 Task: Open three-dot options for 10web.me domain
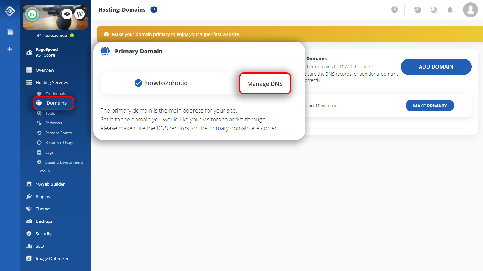click(x=464, y=106)
